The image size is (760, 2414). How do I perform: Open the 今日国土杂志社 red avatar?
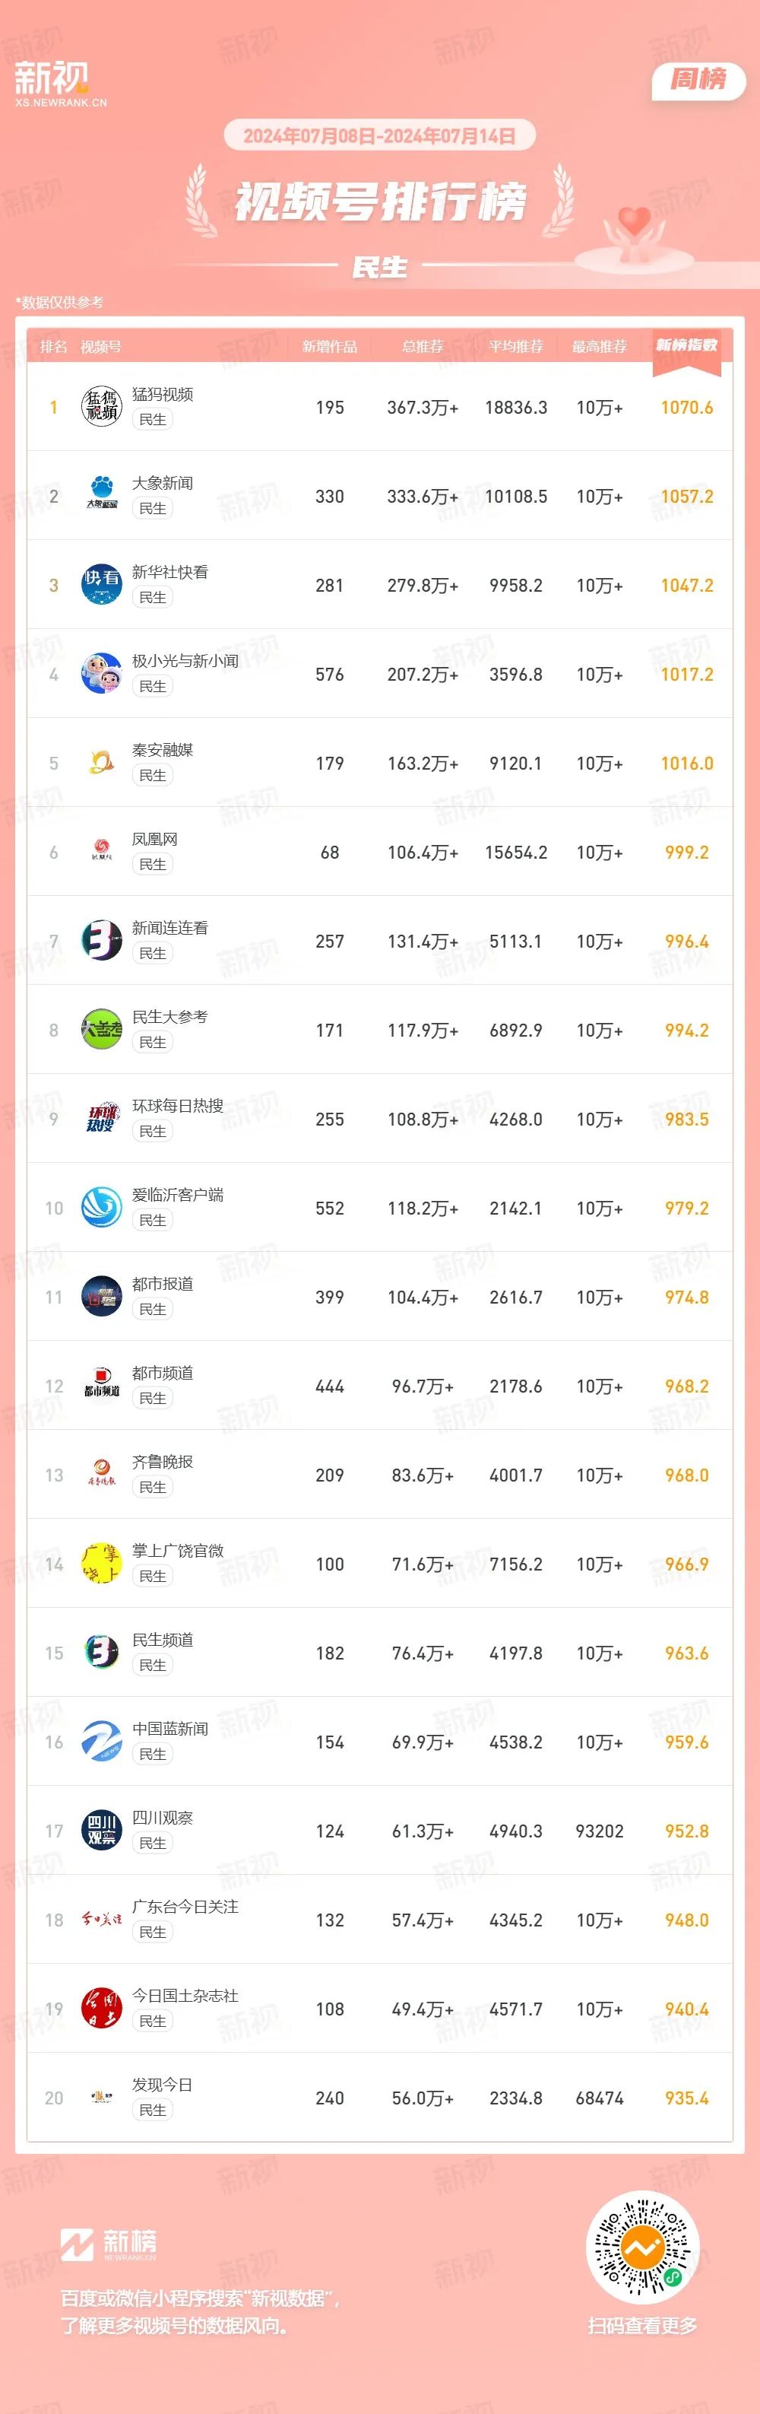pos(101,2009)
